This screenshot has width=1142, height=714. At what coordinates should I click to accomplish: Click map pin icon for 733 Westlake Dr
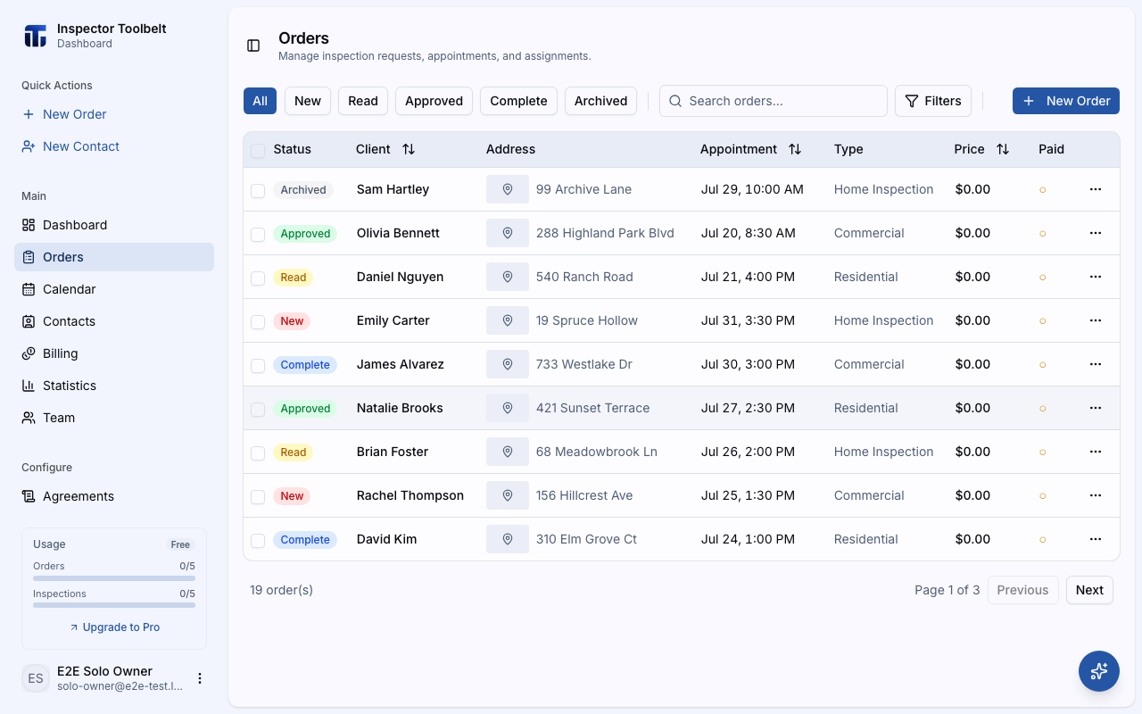[508, 364]
